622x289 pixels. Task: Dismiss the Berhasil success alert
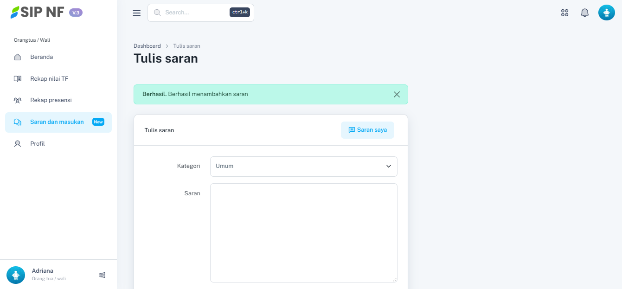coord(397,94)
